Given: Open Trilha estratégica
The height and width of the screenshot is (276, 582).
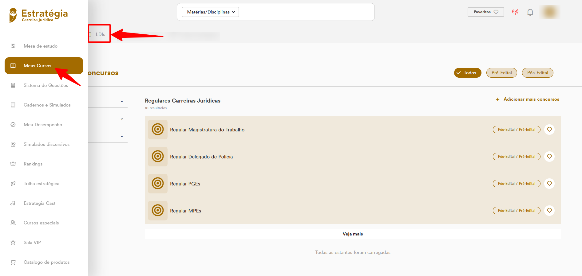Looking at the screenshot, I should [42, 184].
